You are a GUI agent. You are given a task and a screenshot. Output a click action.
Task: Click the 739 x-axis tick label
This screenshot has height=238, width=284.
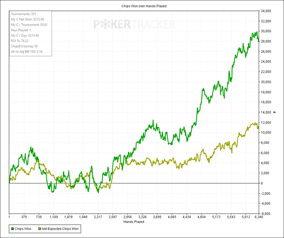point(39,217)
